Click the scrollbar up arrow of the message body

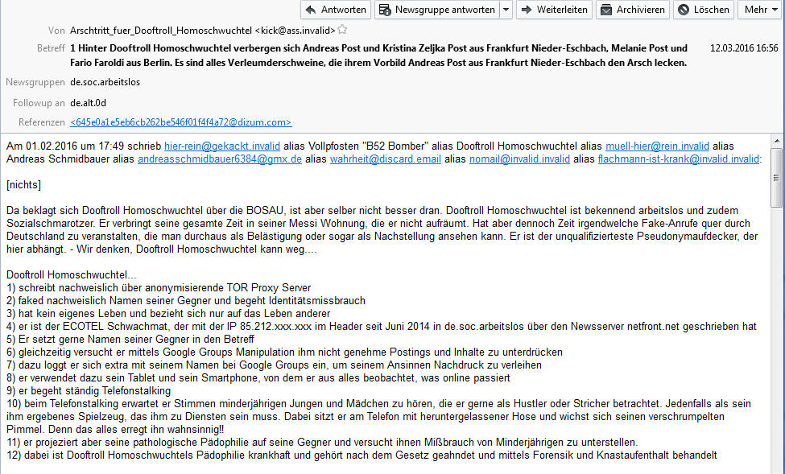[776, 141]
